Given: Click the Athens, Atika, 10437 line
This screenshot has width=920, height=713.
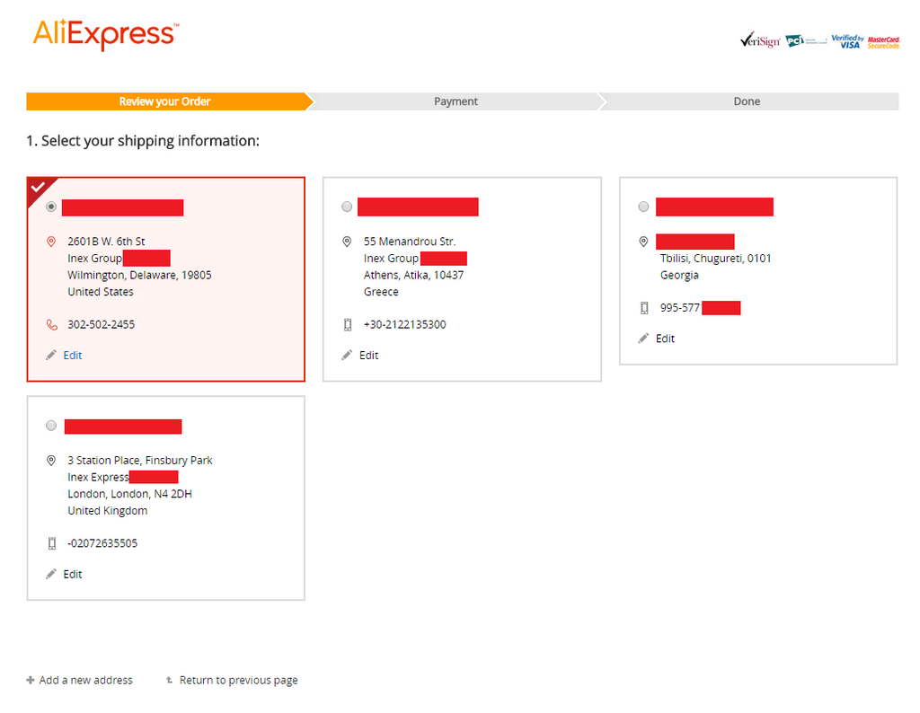Looking at the screenshot, I should point(413,275).
